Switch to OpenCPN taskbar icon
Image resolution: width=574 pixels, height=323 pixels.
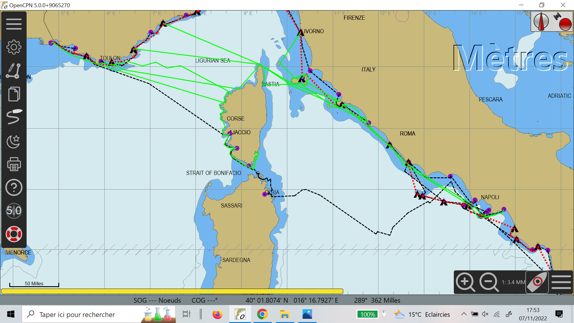(x=240, y=314)
